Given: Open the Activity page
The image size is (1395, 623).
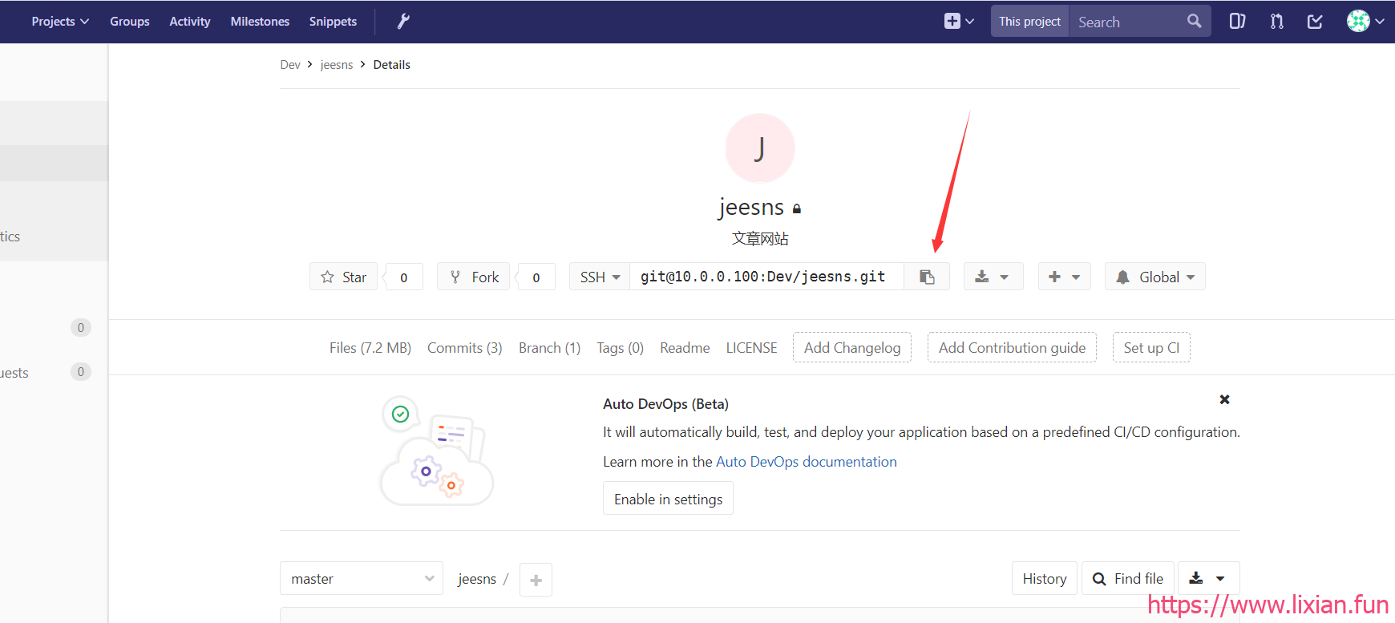Looking at the screenshot, I should tap(190, 22).
